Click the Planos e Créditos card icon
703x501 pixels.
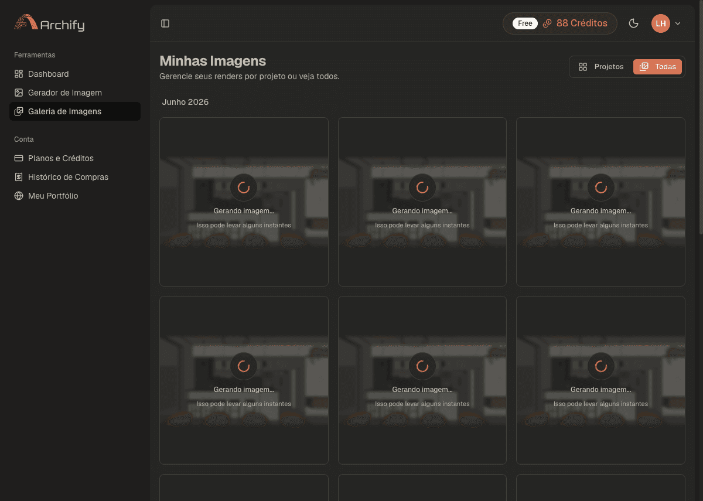pos(19,158)
